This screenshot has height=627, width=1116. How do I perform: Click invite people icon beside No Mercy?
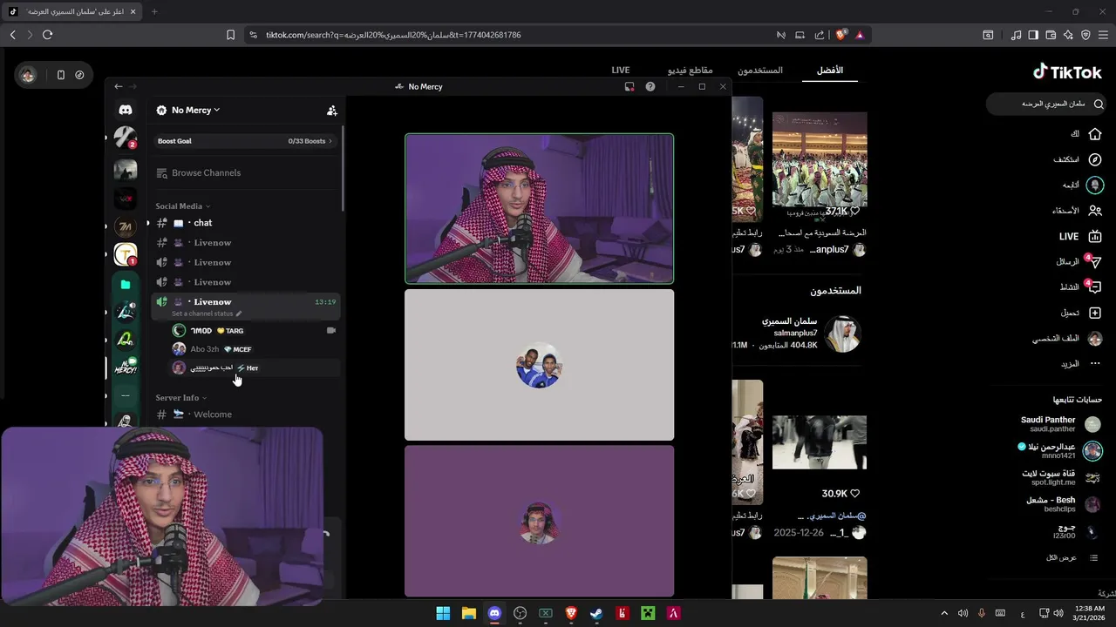click(x=331, y=111)
